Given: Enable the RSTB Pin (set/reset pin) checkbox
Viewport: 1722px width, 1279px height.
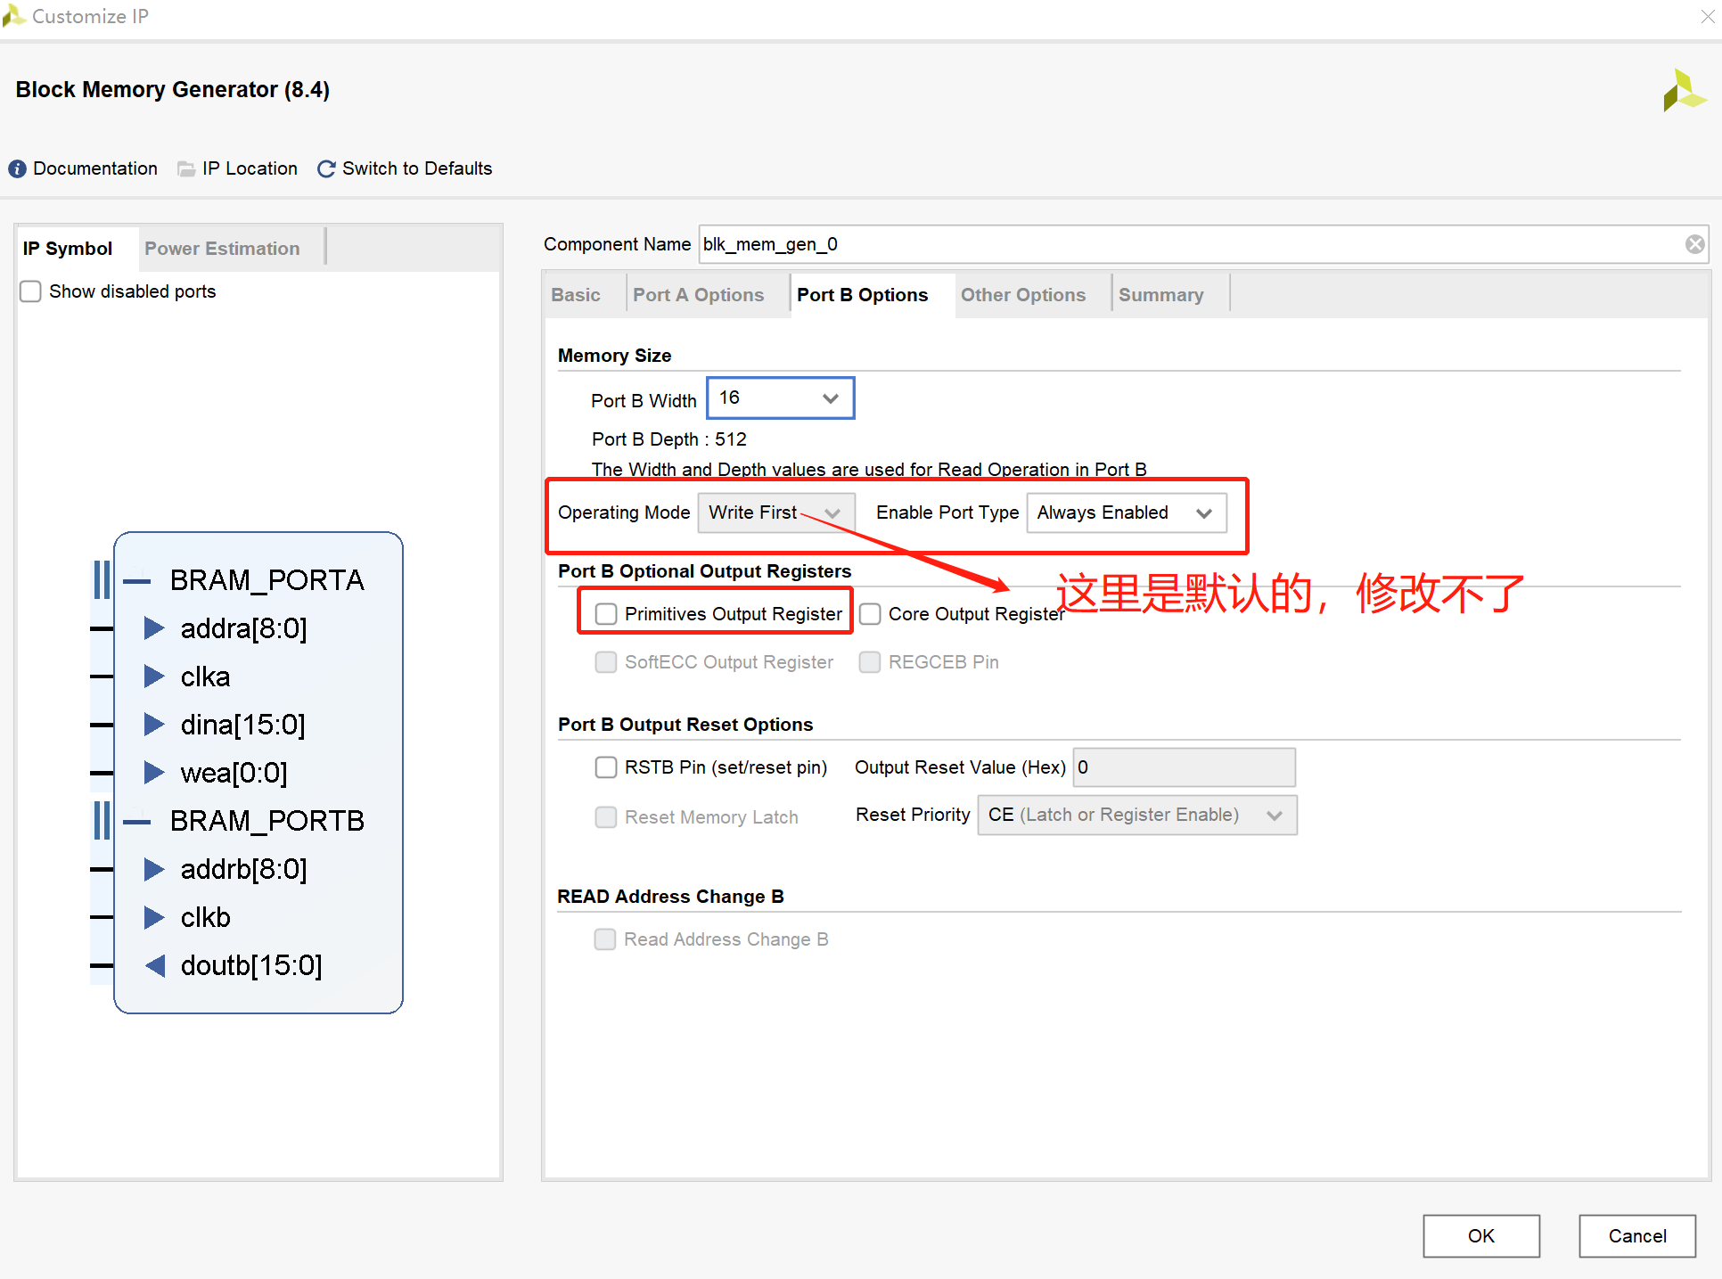Looking at the screenshot, I should click(x=606, y=767).
